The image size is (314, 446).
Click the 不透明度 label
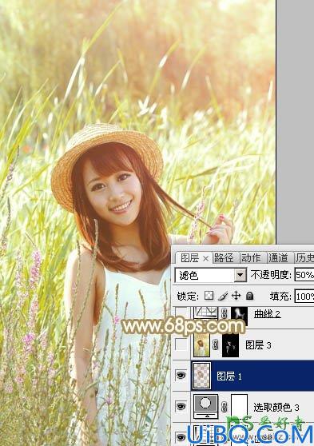point(271,274)
